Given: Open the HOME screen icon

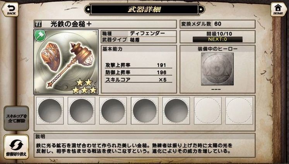Looking at the screenshot, I should [278, 10].
